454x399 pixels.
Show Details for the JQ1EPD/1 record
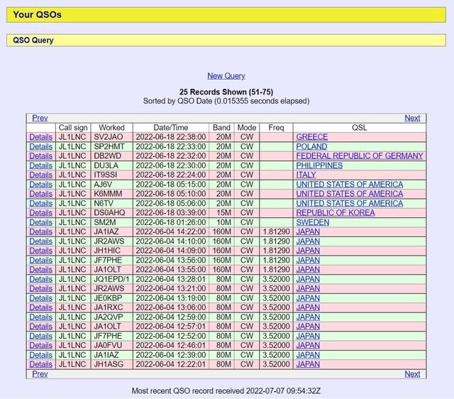point(40,279)
